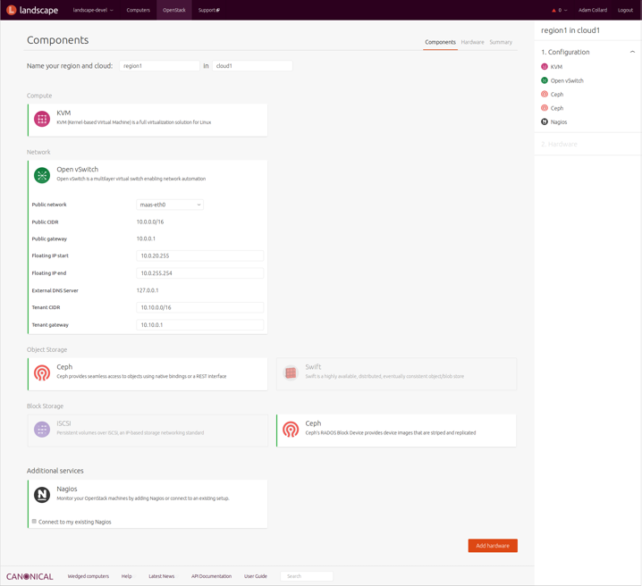The image size is (642, 586).
Task: Click the Nagios service card icon
Action: [42, 495]
